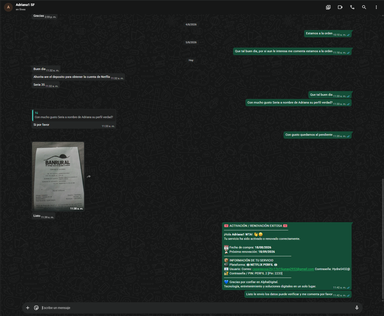Open contact info via "Adriana1 SF" name
Image resolution: width=384 pixels, height=316 pixels.
coord(25,5)
